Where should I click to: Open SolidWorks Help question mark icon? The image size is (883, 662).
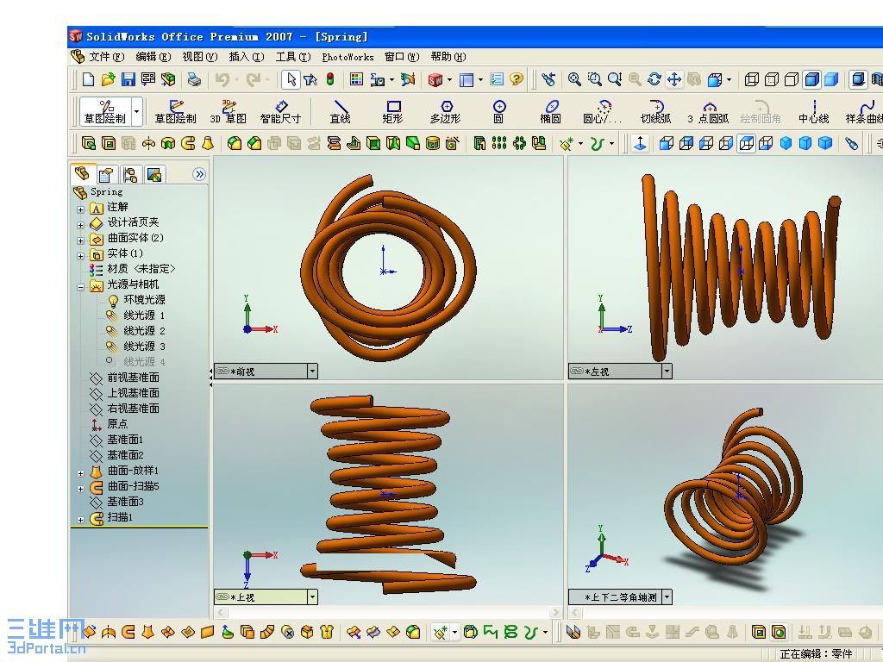(517, 79)
